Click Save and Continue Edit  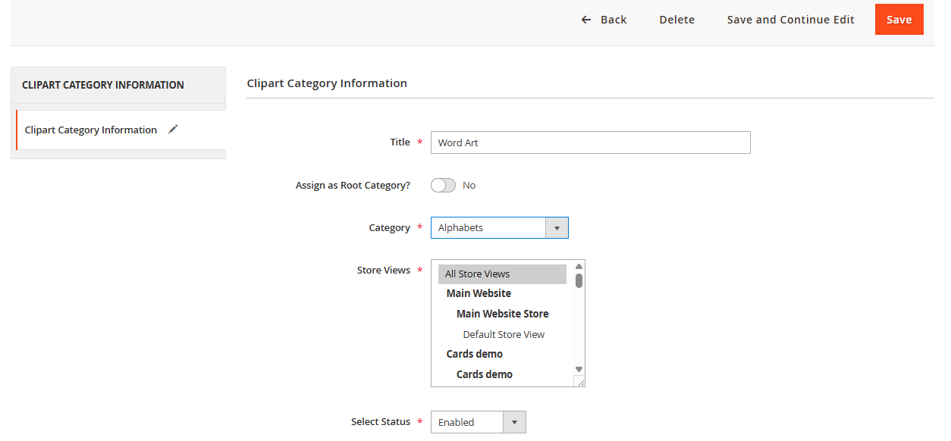tap(790, 20)
